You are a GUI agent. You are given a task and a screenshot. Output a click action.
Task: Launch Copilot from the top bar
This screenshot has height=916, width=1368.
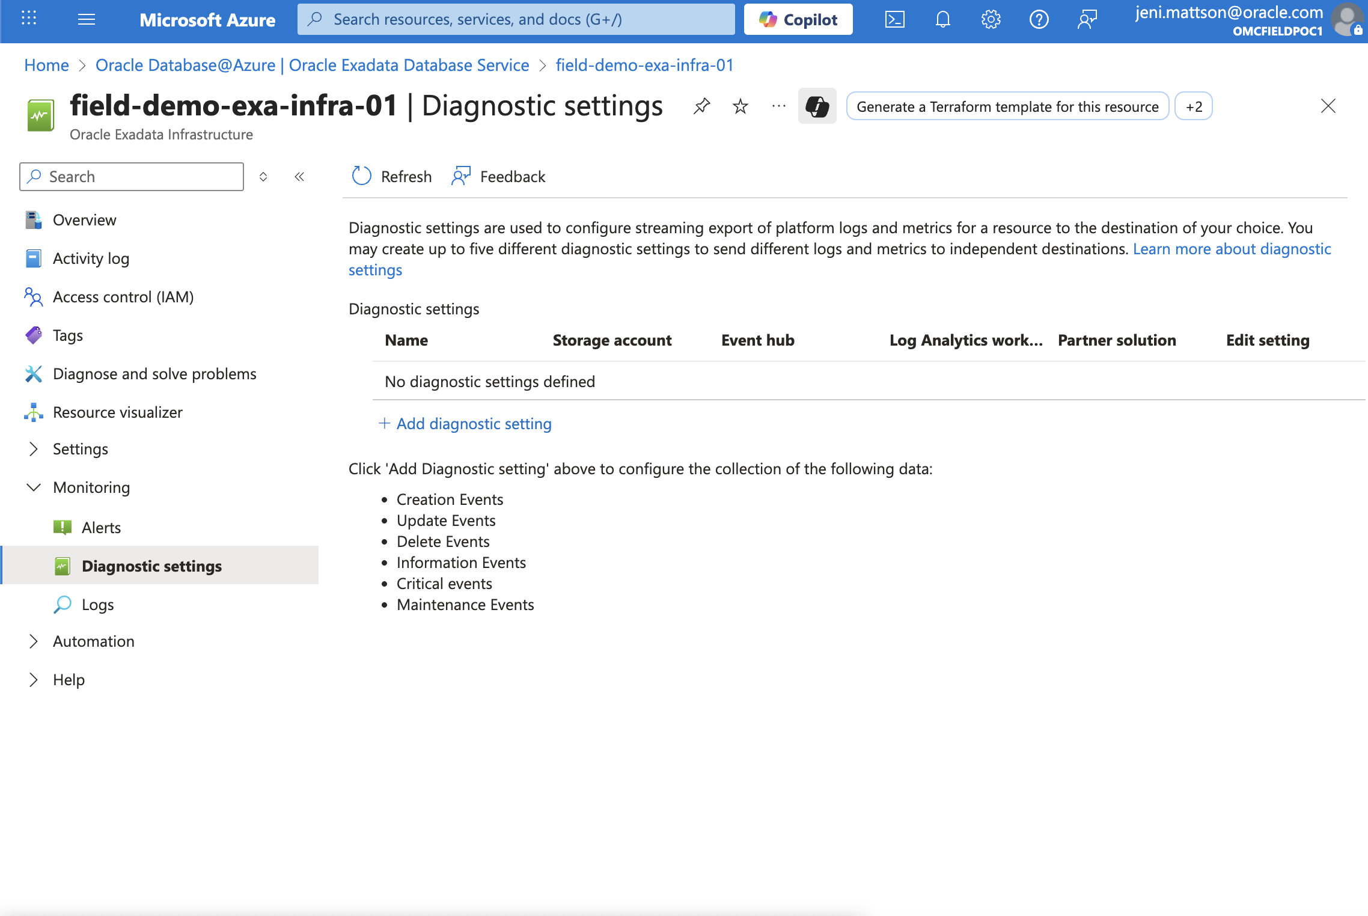[x=798, y=19]
